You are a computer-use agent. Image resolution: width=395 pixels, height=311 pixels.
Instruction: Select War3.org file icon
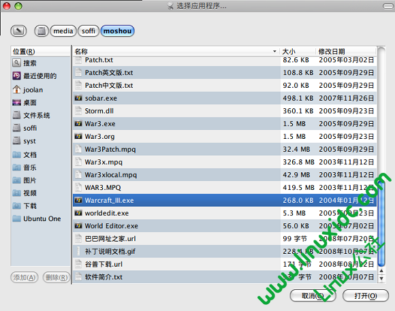coord(78,136)
